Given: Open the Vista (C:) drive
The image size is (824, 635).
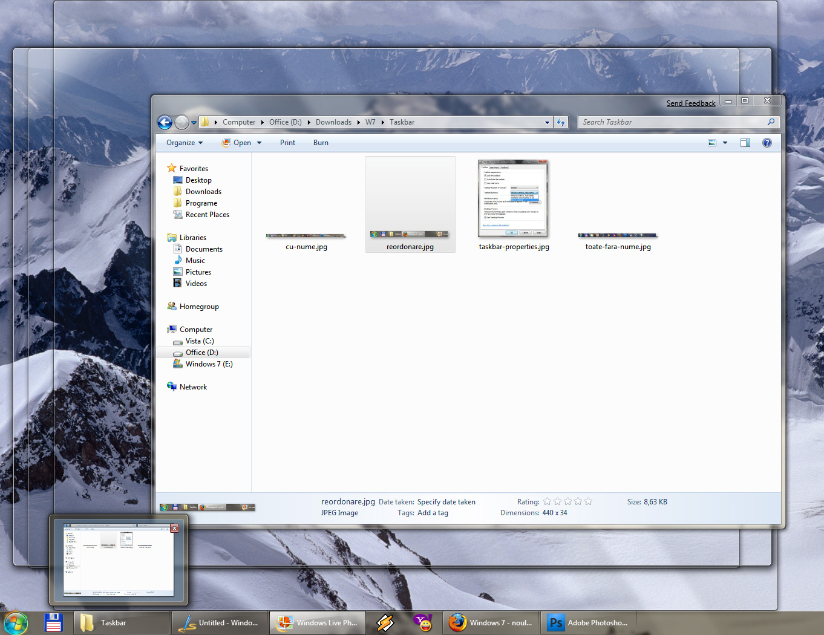Looking at the screenshot, I should click(194, 341).
